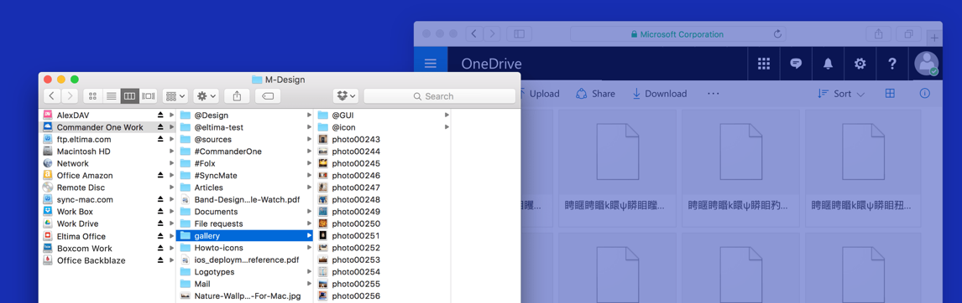962x303 pixels.
Task: Select Office Amazon storage
Action: [85, 175]
